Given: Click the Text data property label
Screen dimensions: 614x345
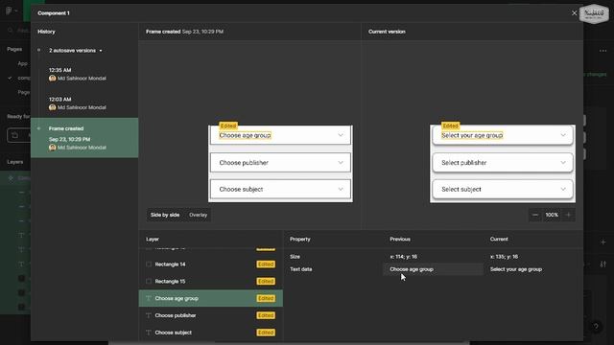Looking at the screenshot, I should tap(300, 269).
